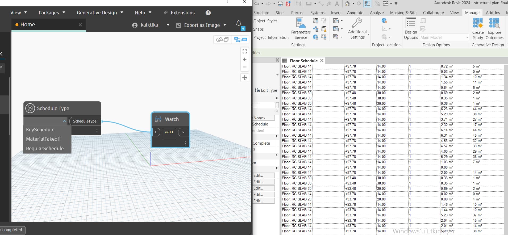Screen dimensions: 508x235
Task: Click the last Edit... button in Properties
Action: [x=263, y=201]
